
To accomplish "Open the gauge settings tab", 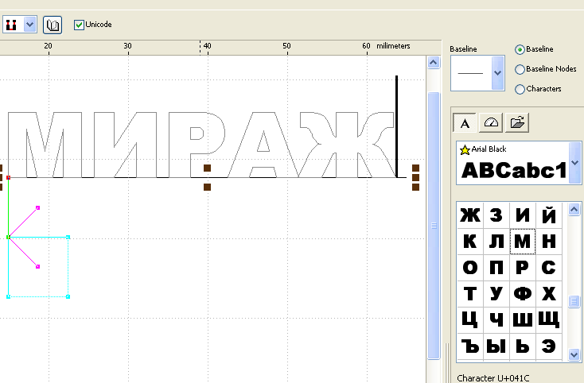I will (x=491, y=122).
